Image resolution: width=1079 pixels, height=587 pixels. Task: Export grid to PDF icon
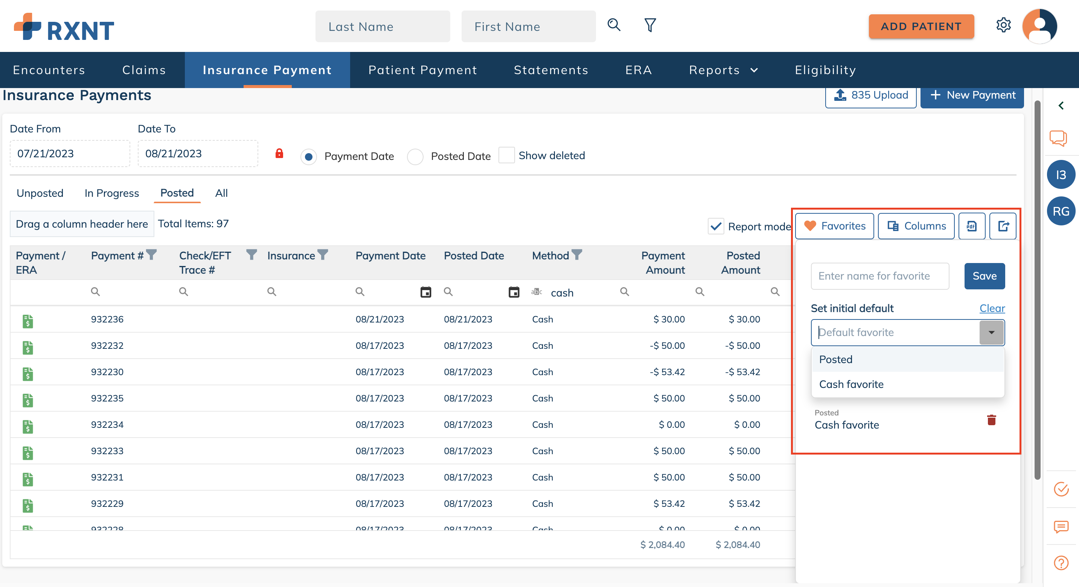[971, 226]
